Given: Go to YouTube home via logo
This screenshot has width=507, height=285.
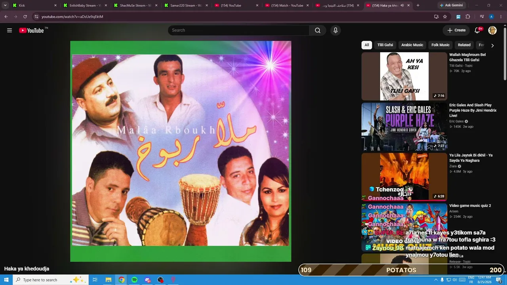Looking at the screenshot, I should coord(31,30).
